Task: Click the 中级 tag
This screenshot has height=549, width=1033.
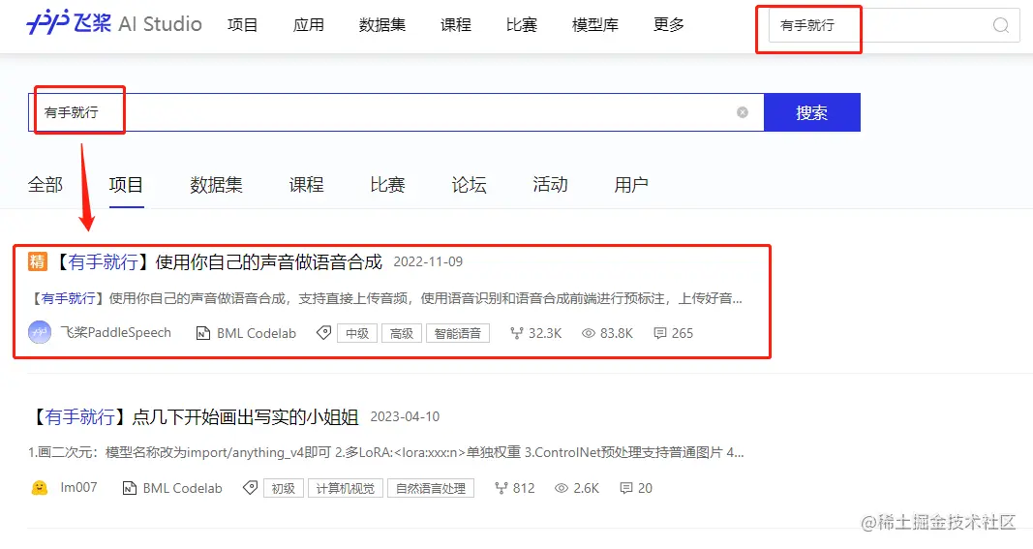Action: pyautogui.click(x=358, y=333)
